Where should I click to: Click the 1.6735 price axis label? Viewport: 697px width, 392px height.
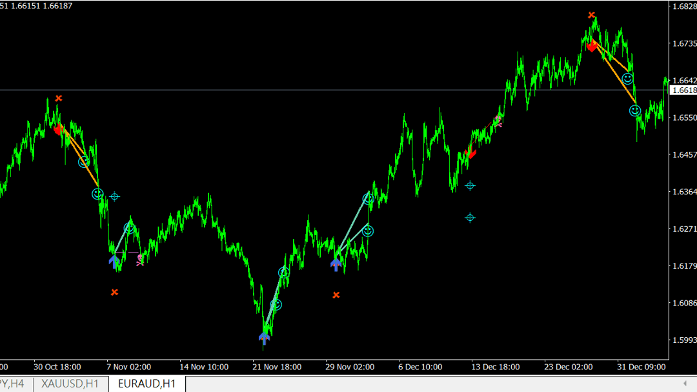click(685, 44)
